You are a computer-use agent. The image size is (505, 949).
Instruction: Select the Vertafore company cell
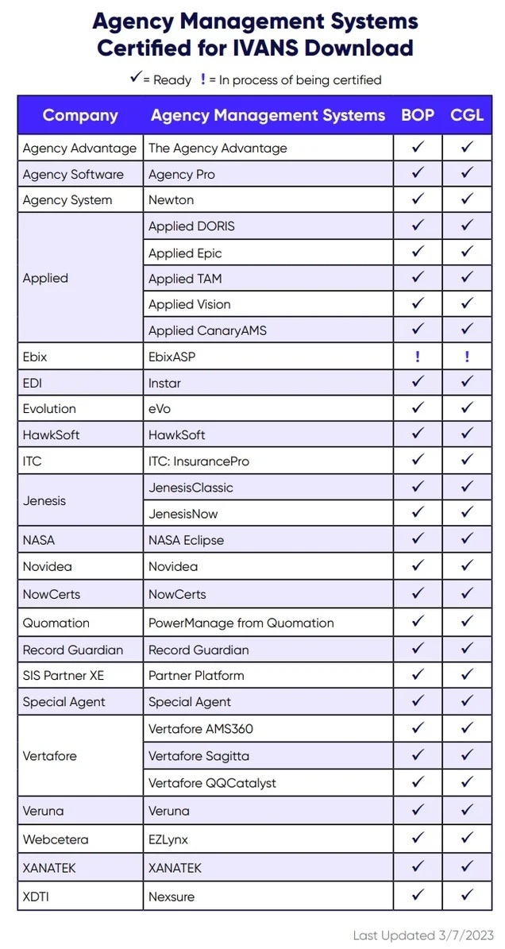coord(50,755)
